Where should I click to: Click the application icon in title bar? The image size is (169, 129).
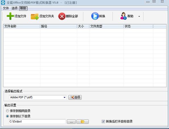click(3, 2)
